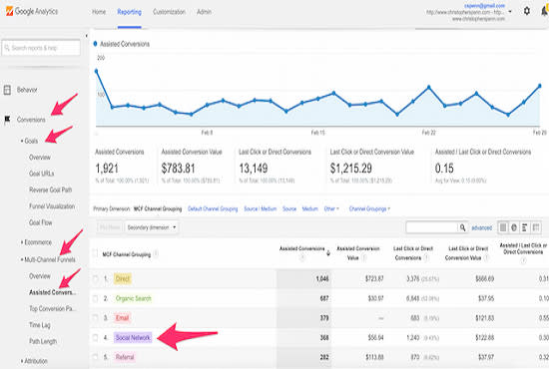The image size is (549, 369).
Task: Expand the Ecommerce section in sidebar
Action: tap(36, 242)
